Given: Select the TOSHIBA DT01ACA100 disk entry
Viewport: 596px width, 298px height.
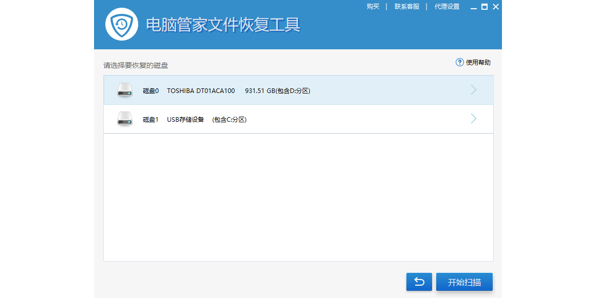Looking at the screenshot, I should (x=201, y=91).
